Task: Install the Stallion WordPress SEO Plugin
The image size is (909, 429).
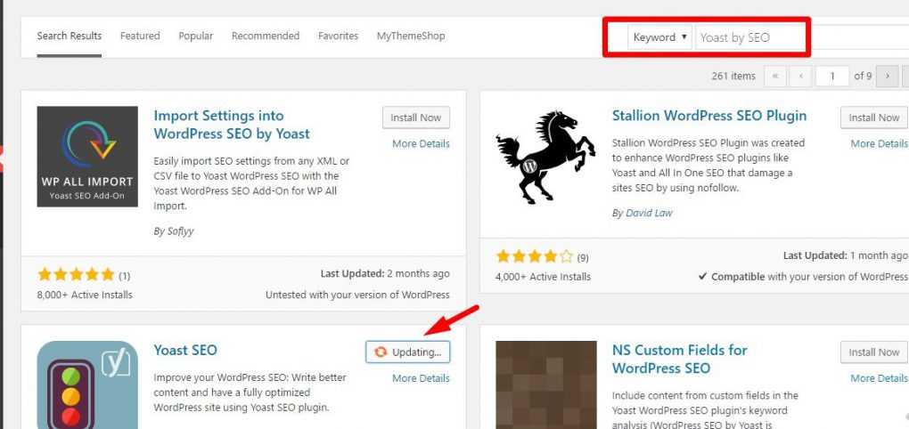Action: coord(874,117)
